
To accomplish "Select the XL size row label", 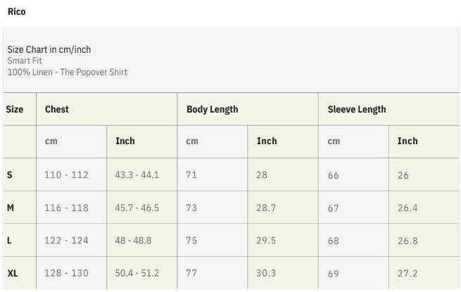I will (x=13, y=273).
